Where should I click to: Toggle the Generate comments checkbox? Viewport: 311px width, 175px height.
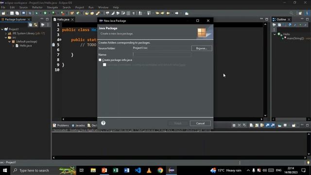point(104,65)
